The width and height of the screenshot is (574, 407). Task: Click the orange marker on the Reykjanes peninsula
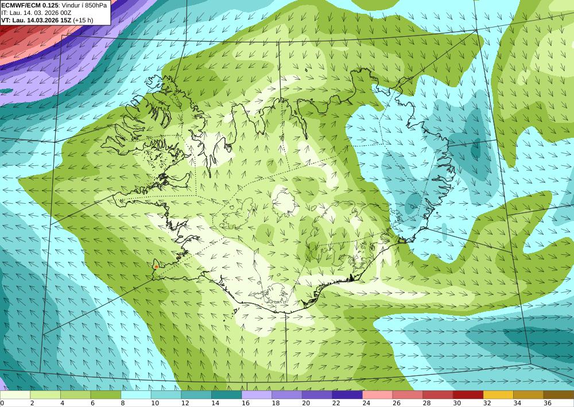coord(156,267)
